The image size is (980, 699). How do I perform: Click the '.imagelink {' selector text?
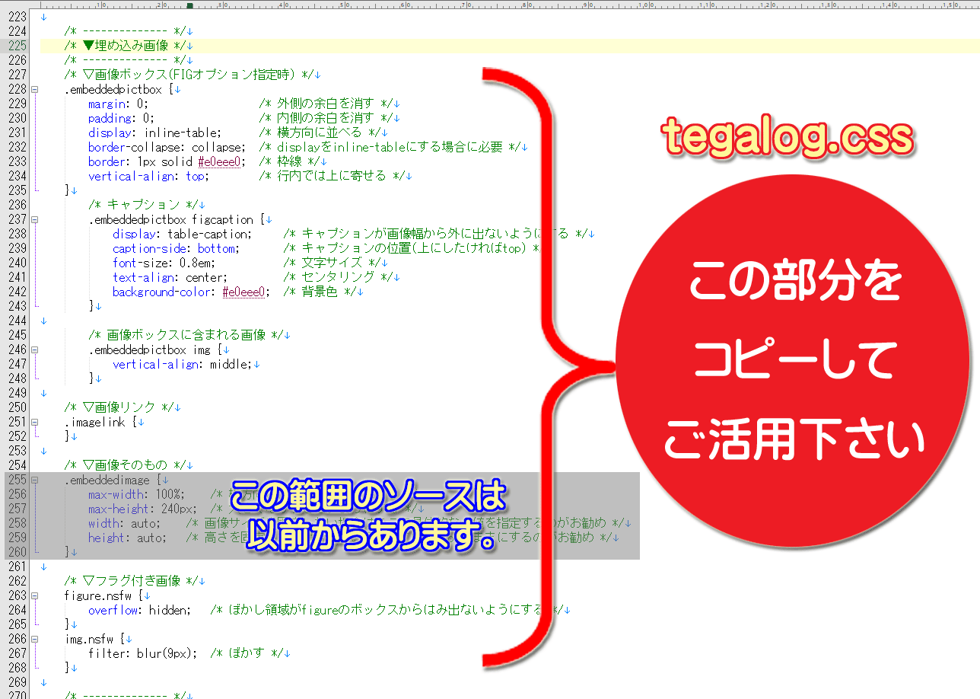101,423
